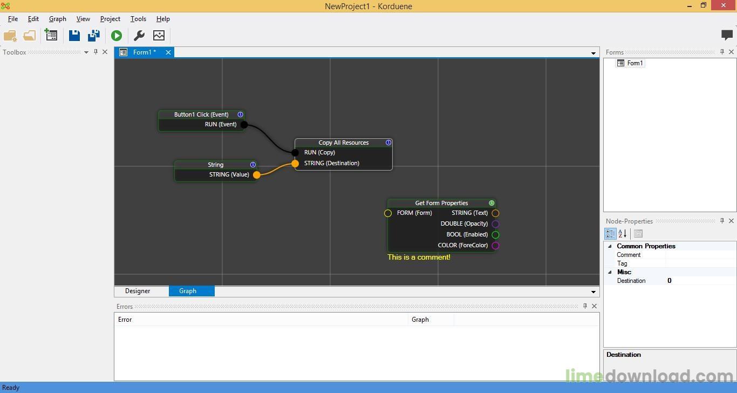Click the New Project folder icon
Screen dimensions: 737x393
pos(10,36)
